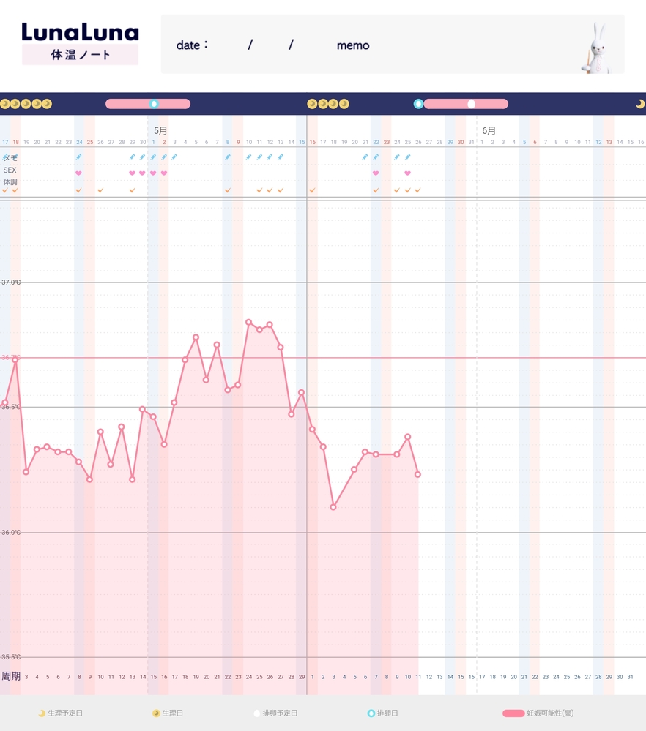Select the 5月 month label
The height and width of the screenshot is (731, 646).
[x=160, y=130]
